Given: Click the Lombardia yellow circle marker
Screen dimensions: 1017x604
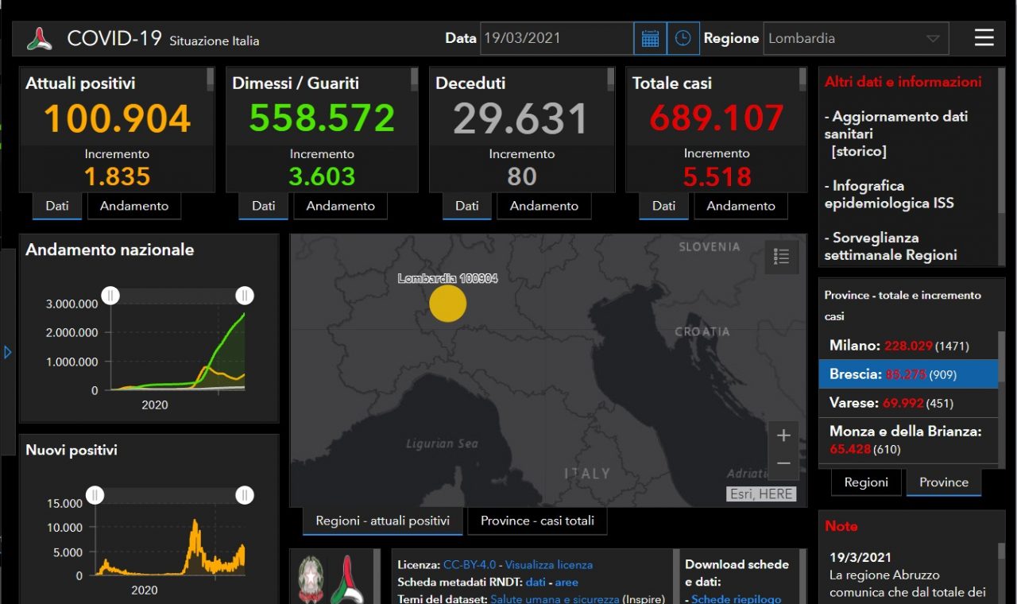Looking at the screenshot, I should coord(447,304).
